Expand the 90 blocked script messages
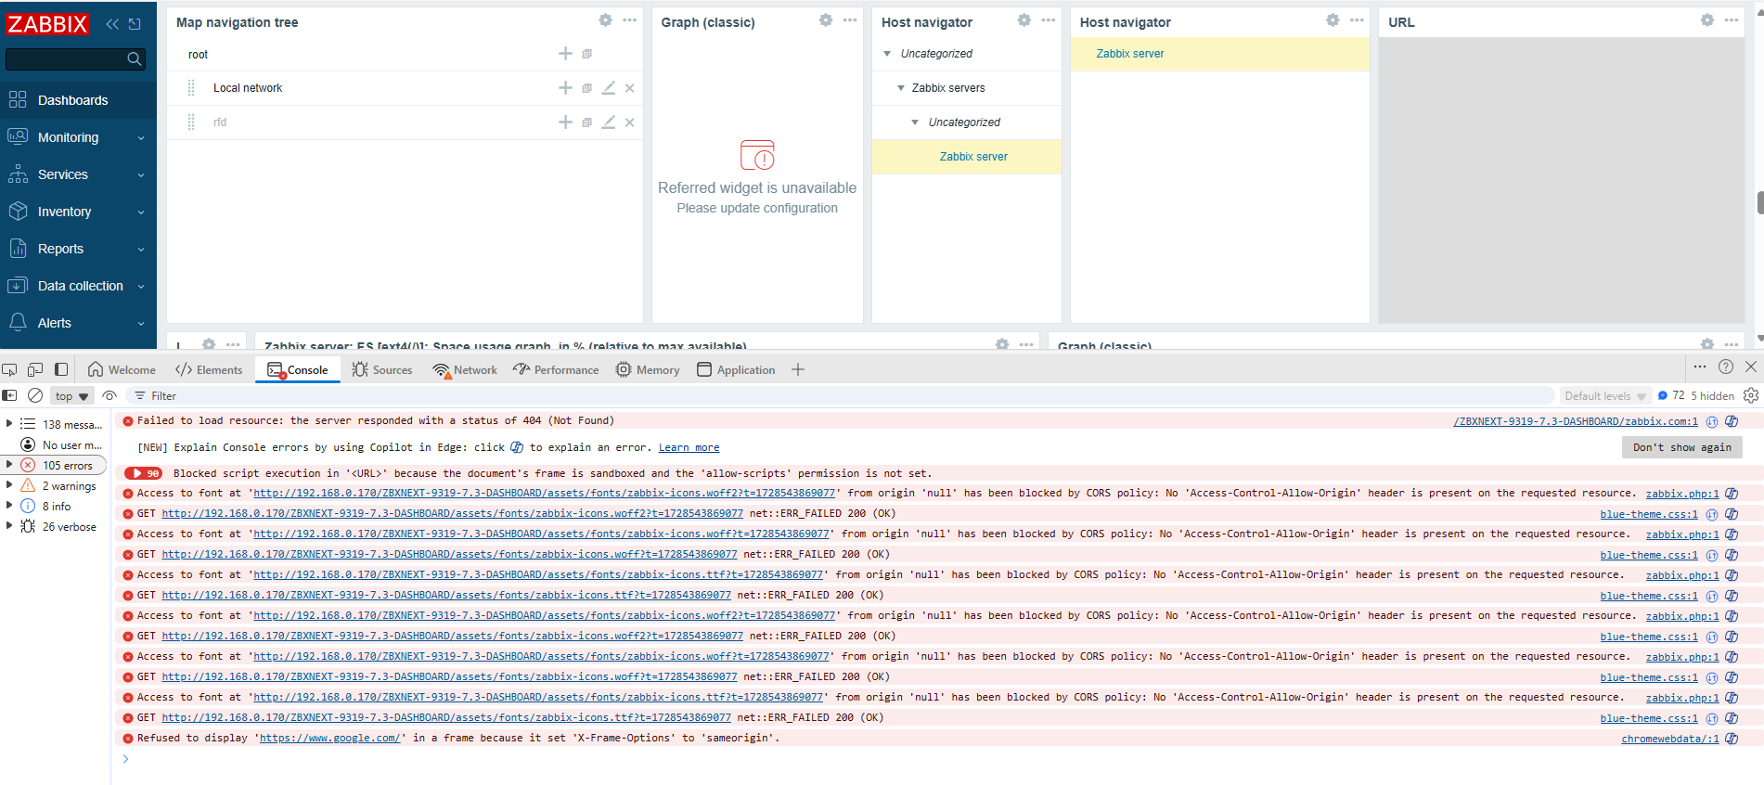Image resolution: width=1764 pixels, height=785 pixels. point(143,473)
